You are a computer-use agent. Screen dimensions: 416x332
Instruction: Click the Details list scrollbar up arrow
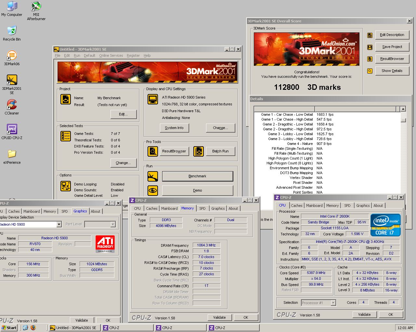403,109
